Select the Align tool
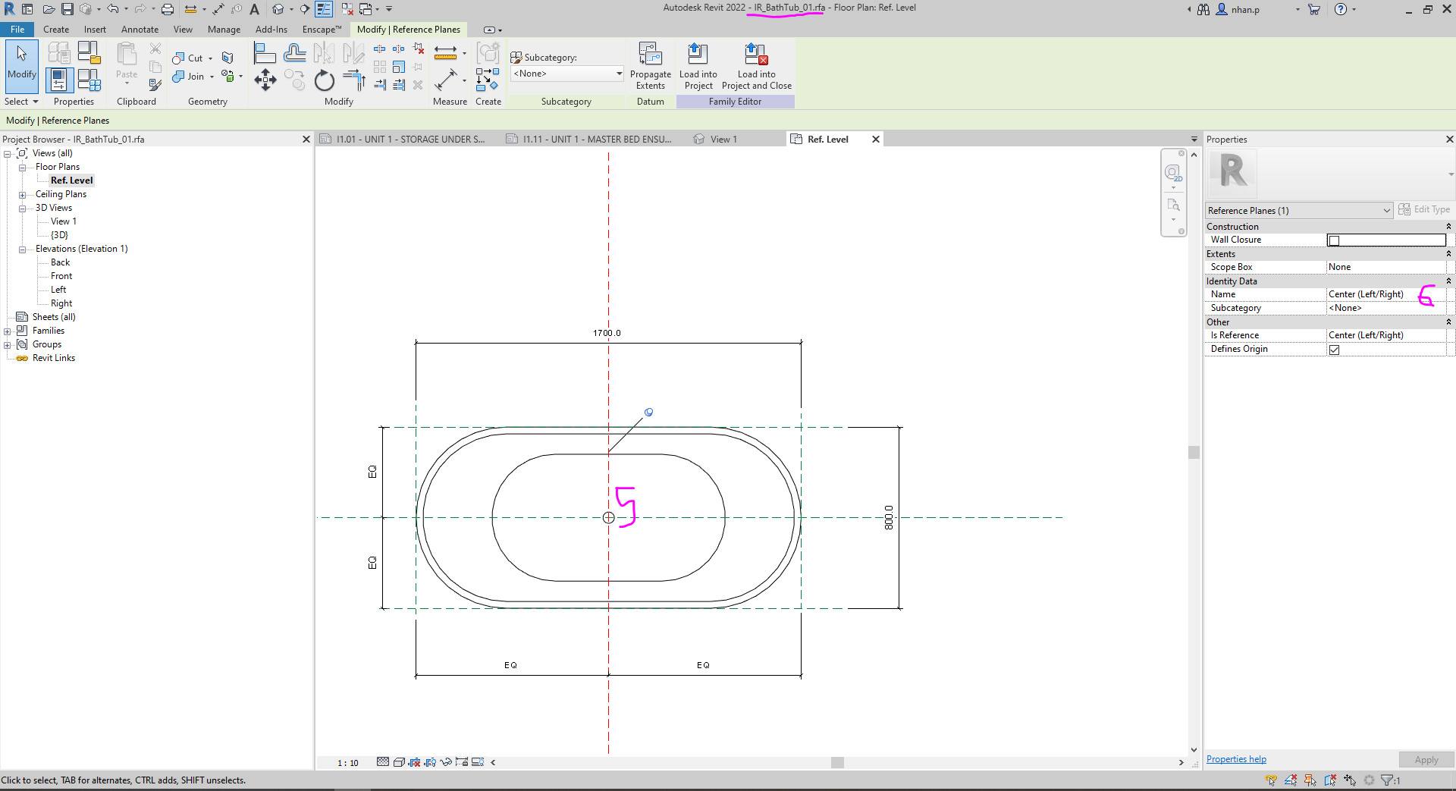 (x=263, y=53)
